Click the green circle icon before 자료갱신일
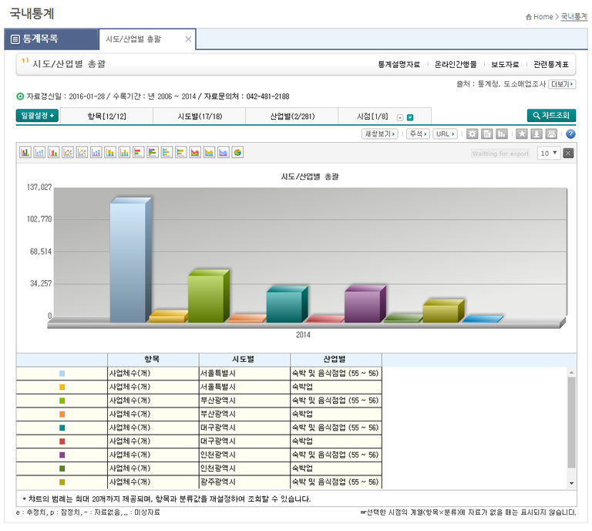 tap(20, 96)
